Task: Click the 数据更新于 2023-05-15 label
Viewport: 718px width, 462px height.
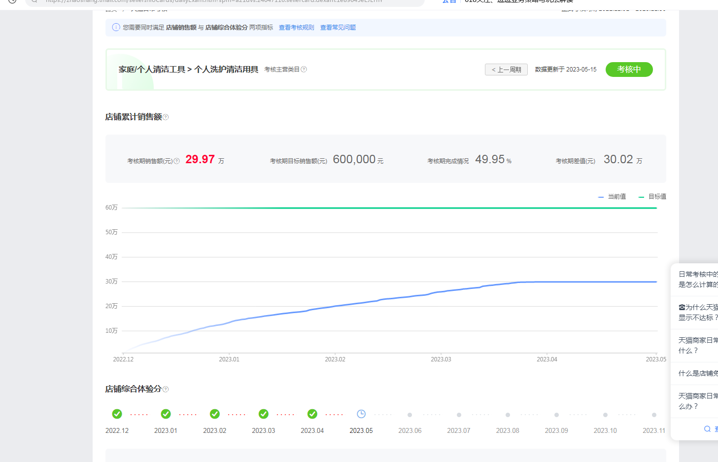Action: pyautogui.click(x=566, y=70)
